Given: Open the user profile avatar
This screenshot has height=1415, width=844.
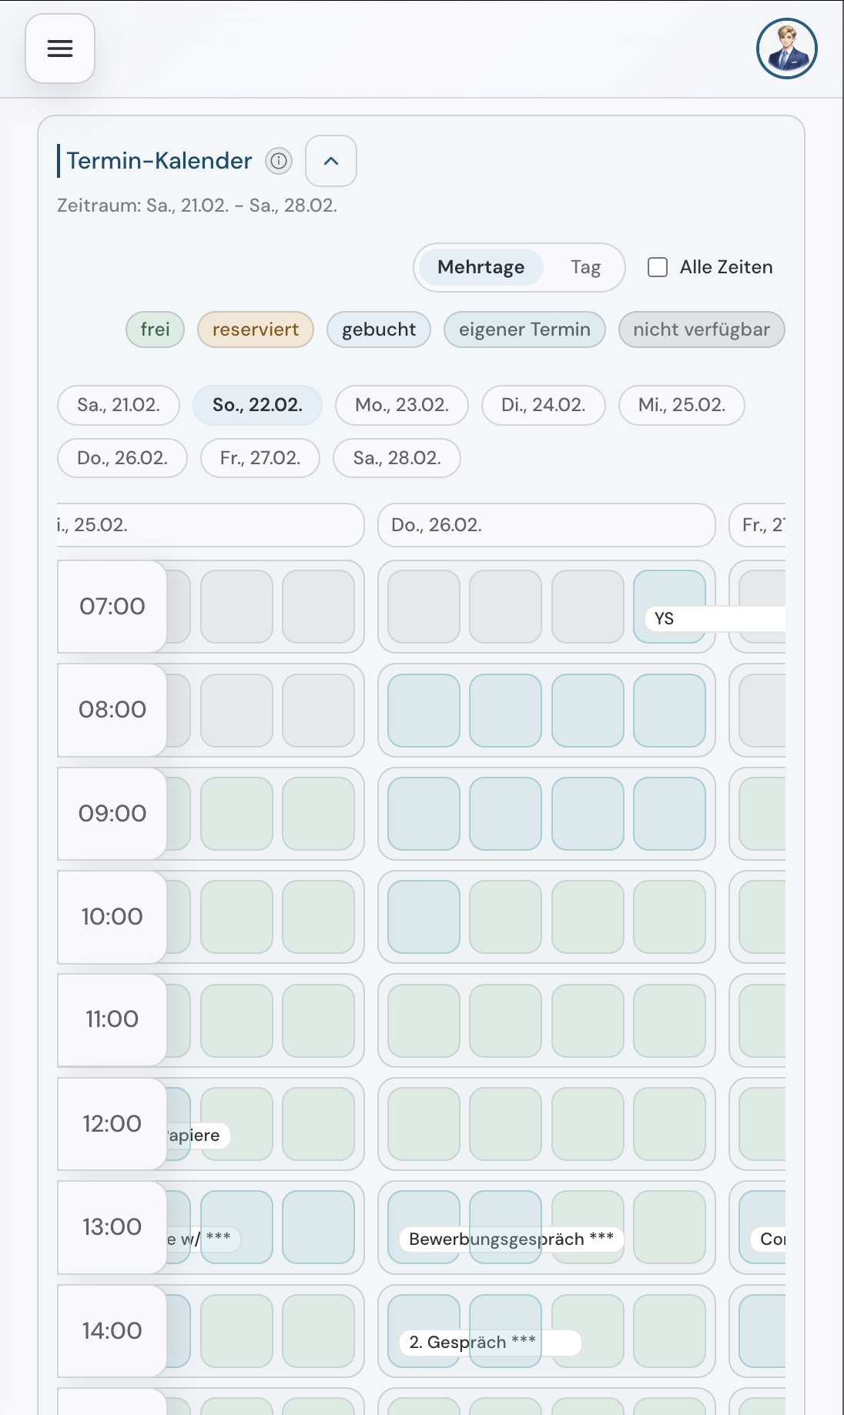Looking at the screenshot, I should pos(786,49).
